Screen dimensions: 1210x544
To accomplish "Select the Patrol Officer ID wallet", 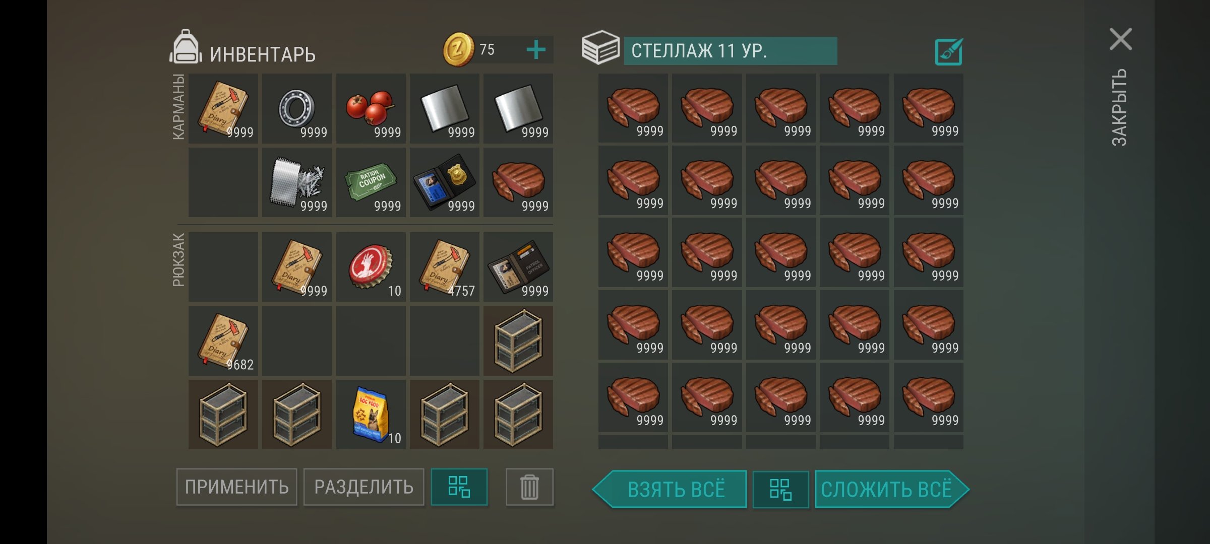I will coord(518,267).
